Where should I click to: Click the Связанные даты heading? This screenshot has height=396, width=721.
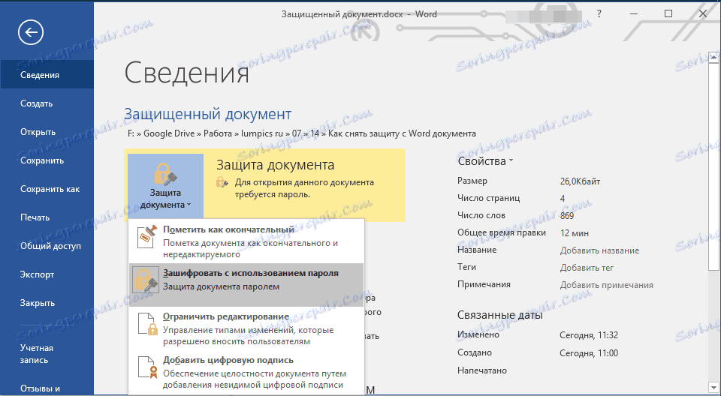pos(500,315)
